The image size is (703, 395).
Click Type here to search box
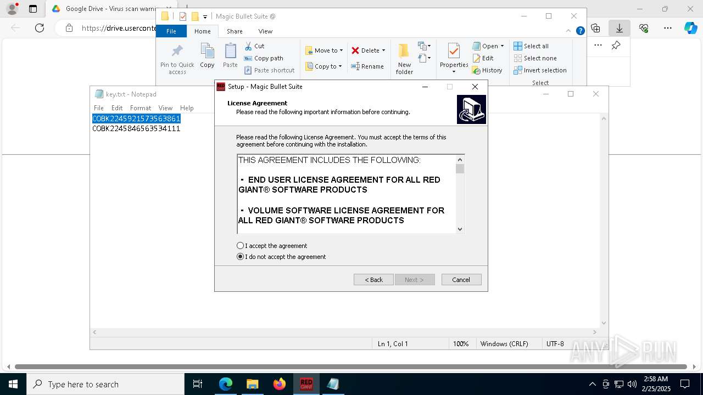point(105,384)
